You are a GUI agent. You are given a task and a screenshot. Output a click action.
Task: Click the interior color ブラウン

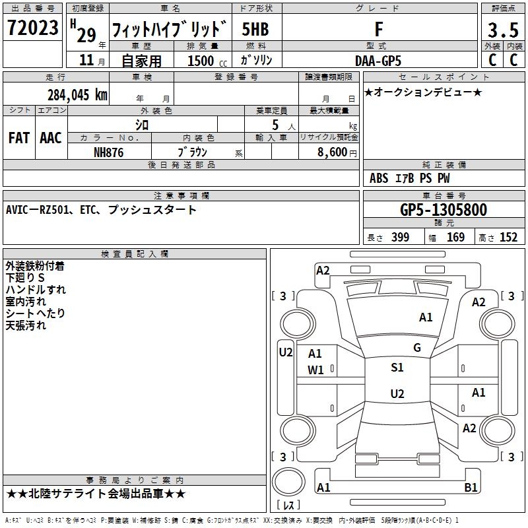tap(192, 152)
